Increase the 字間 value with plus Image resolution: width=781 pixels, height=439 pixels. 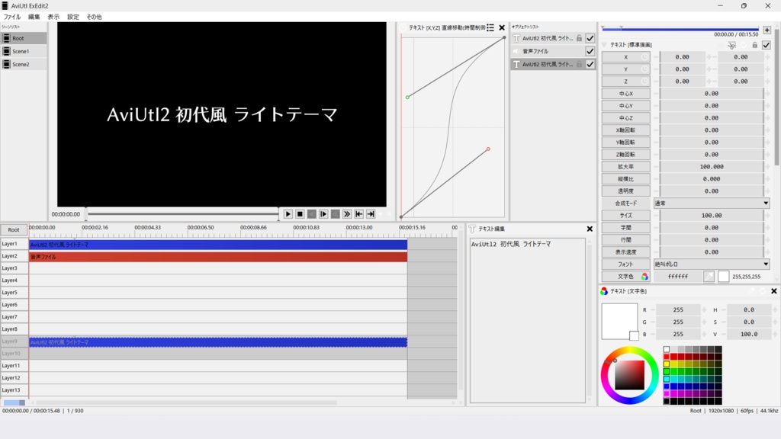coord(767,227)
